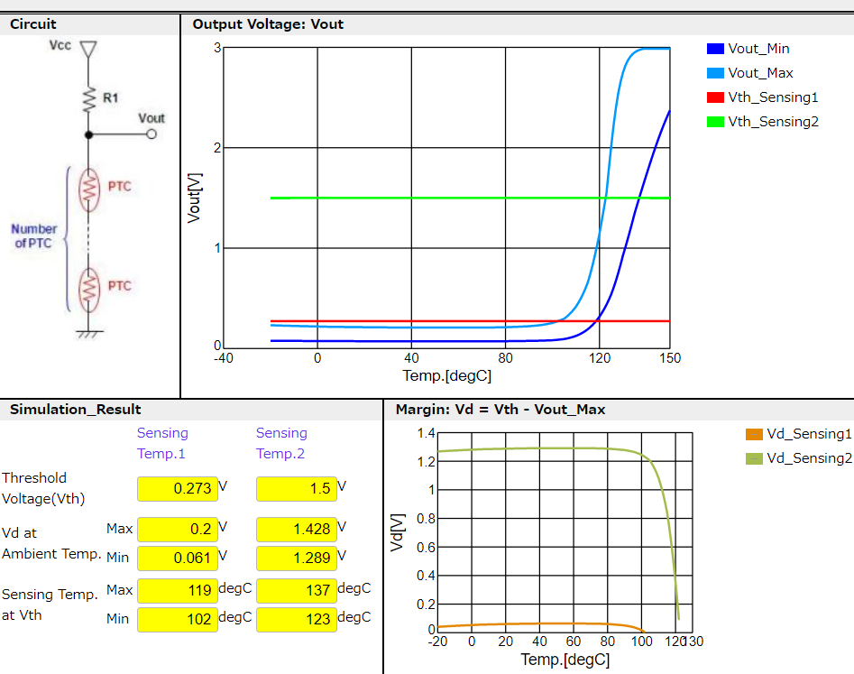The height and width of the screenshot is (674, 854).
Task: Toggle the Vout_Max light blue legend entry
Action: (748, 73)
